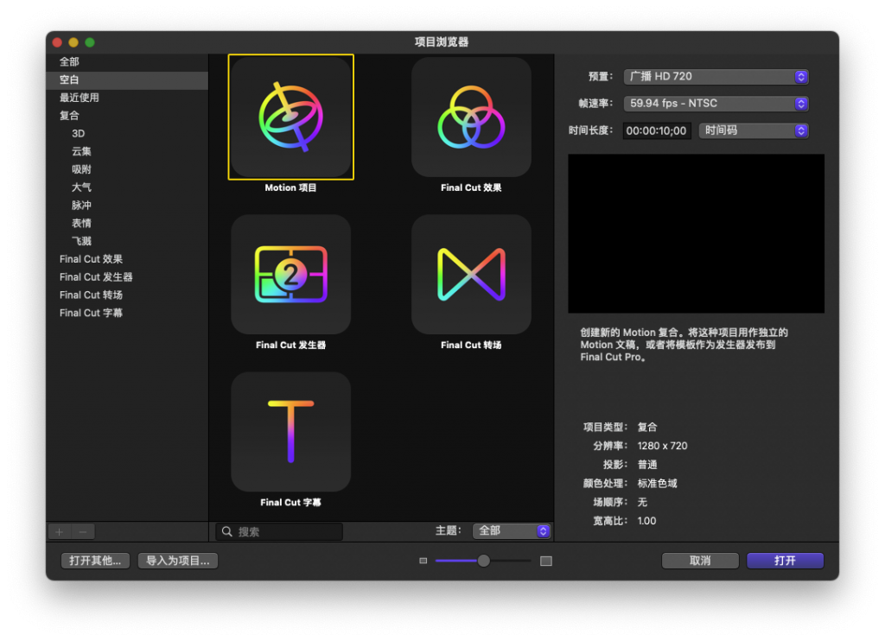Click the black preview area

(x=696, y=233)
